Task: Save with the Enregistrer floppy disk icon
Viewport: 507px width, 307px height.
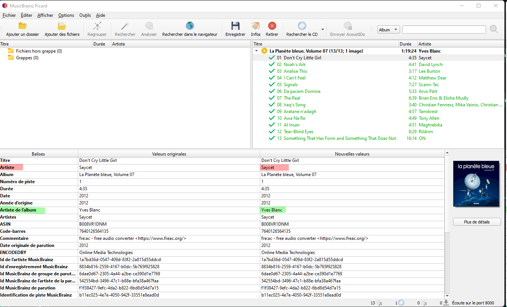Action: pos(235,26)
